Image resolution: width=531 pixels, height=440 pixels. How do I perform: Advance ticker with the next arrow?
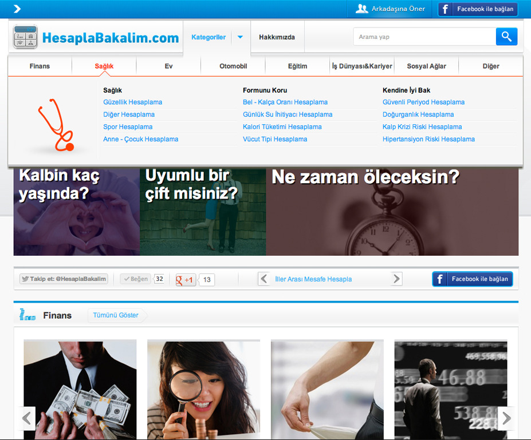[396, 279]
